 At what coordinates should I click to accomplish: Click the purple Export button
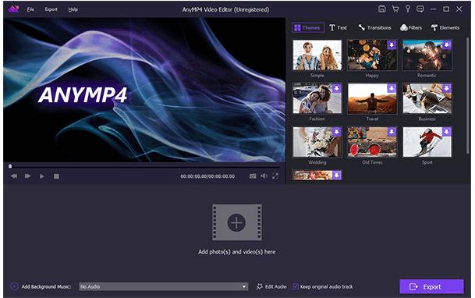coord(431,286)
